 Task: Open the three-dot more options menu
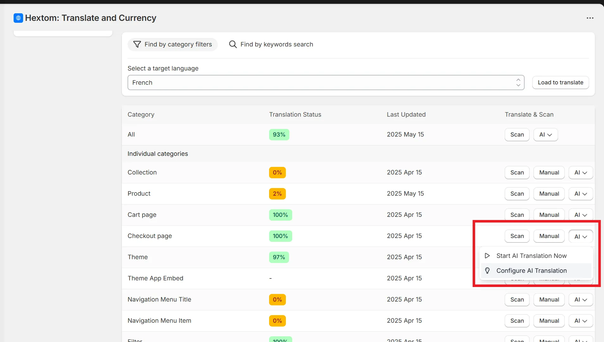tap(590, 18)
